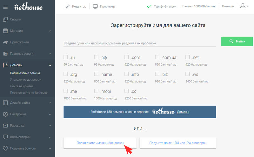Check the .com domain zone checkbox
The image size is (254, 157).
(x=126, y=57)
